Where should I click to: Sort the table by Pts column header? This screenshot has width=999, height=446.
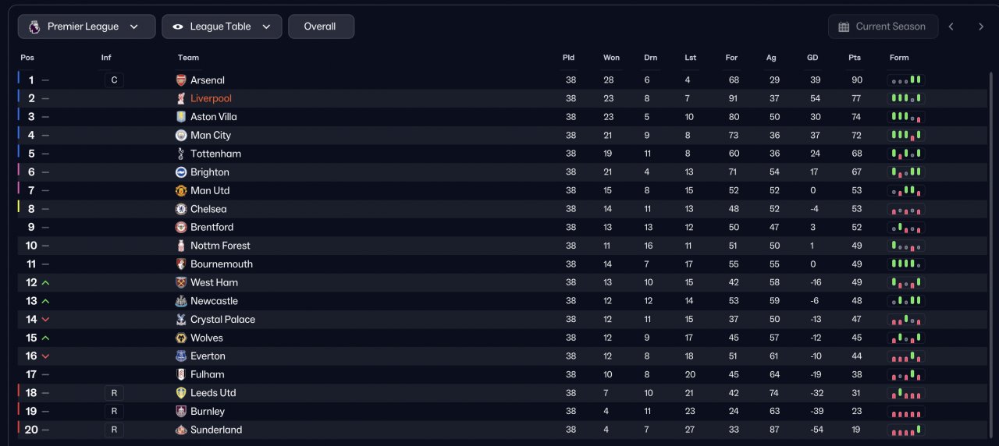855,58
